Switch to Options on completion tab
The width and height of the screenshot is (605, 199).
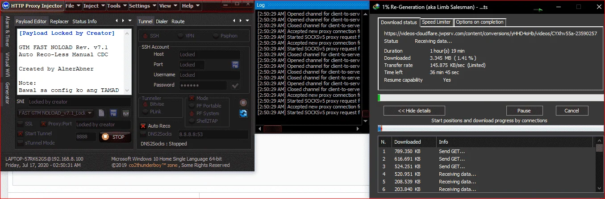coord(480,22)
